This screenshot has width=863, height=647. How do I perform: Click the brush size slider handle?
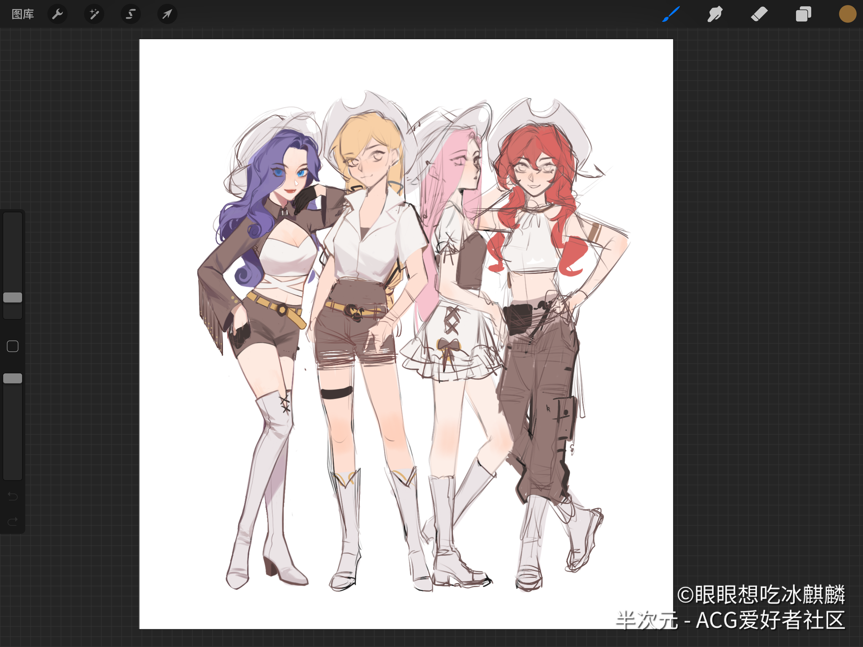click(x=13, y=297)
